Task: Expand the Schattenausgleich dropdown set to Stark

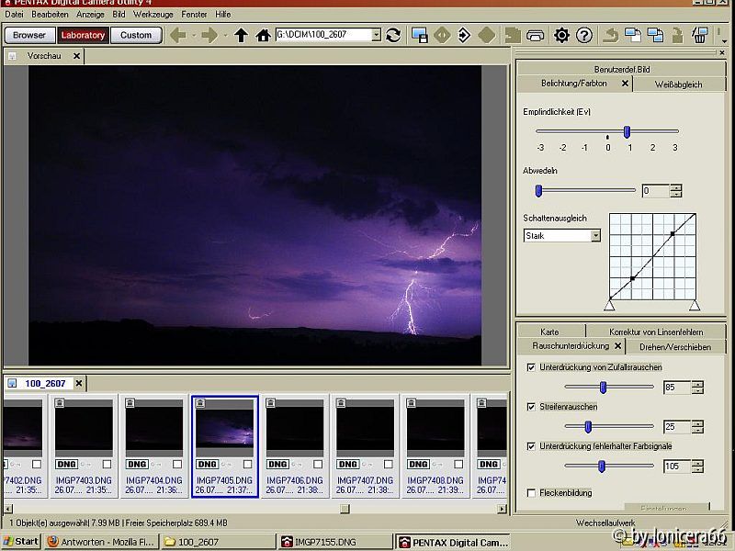Action: point(595,235)
